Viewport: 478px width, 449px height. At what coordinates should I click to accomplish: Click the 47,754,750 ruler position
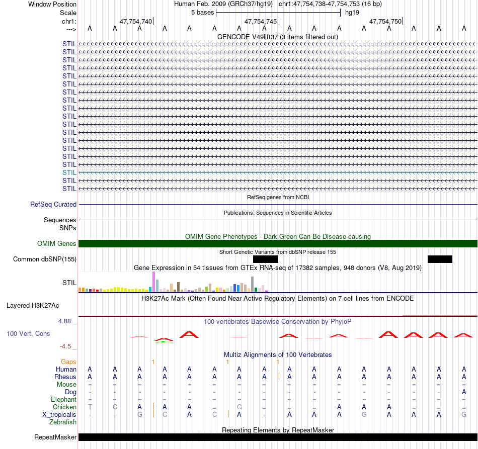tap(385, 21)
